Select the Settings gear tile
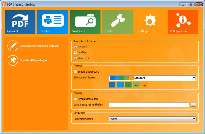The height and width of the screenshot is (134, 205). pos(150,22)
